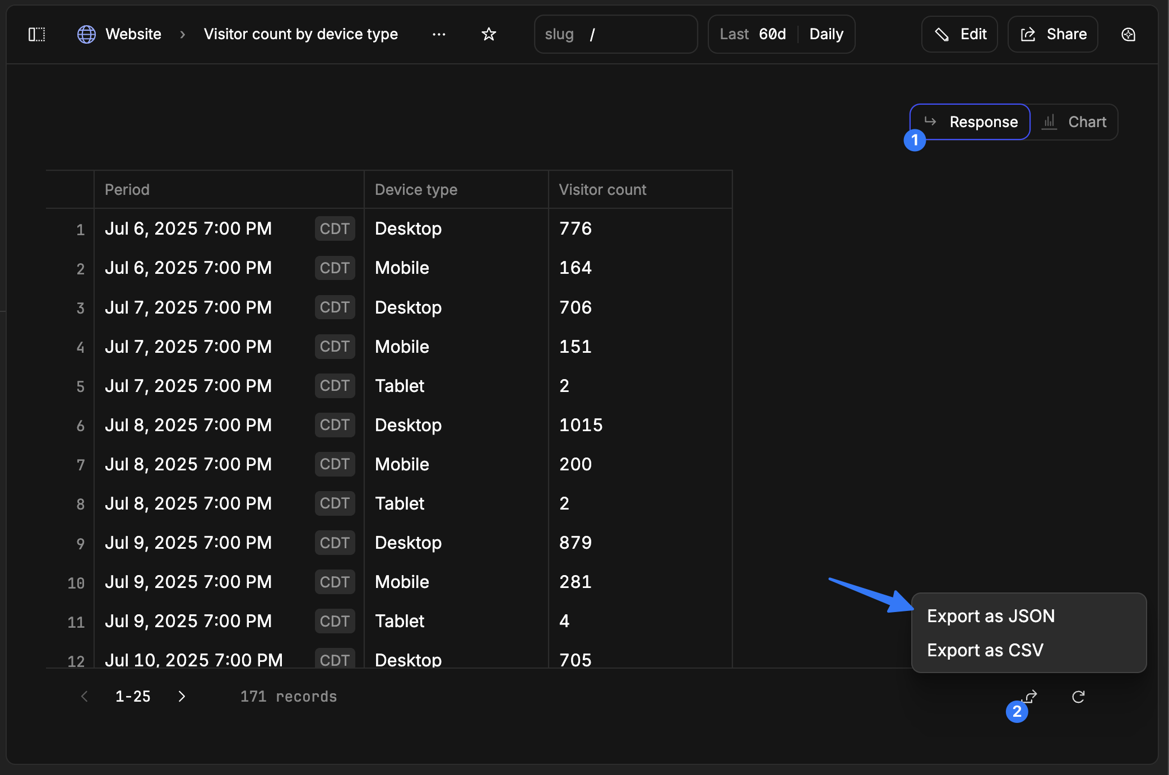This screenshot has height=775, width=1169.
Task: Open the Daily granularity selector
Action: click(x=826, y=34)
